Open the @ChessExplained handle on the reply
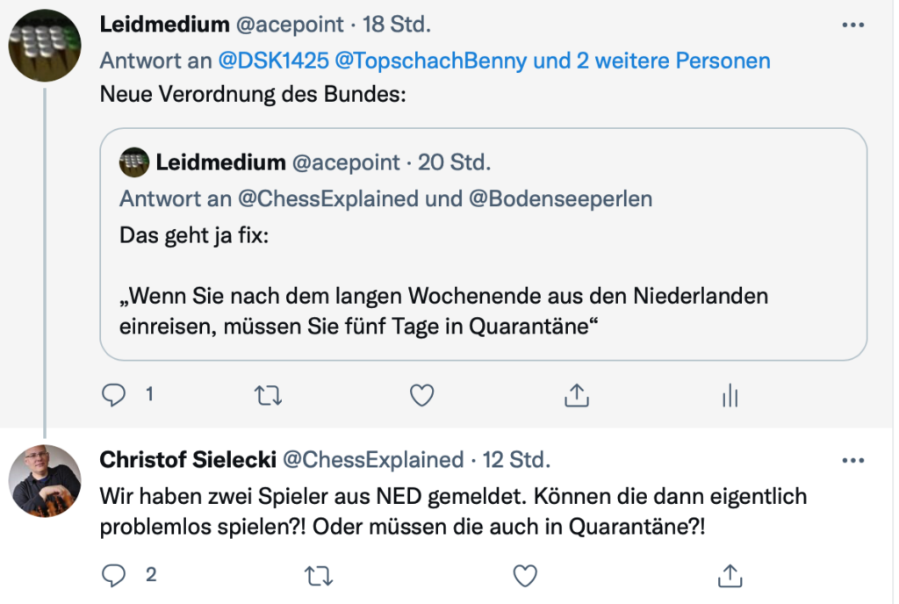The image size is (899, 604). tap(373, 460)
